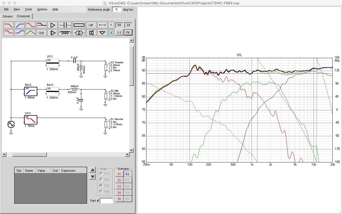Recall scenario R1

(127, 174)
